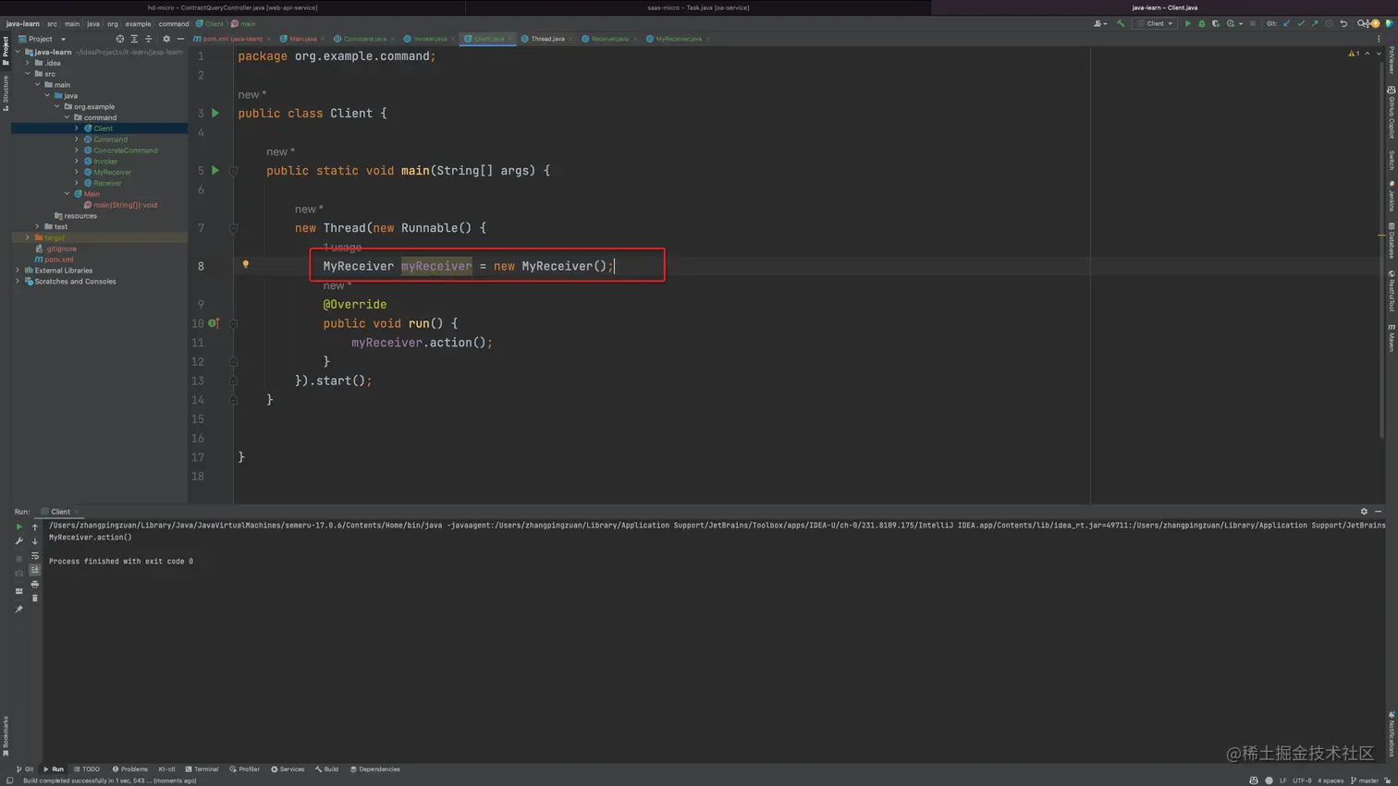This screenshot has width=1398, height=786.
Task: Switch to the Main.java editor tab
Action: coord(302,39)
